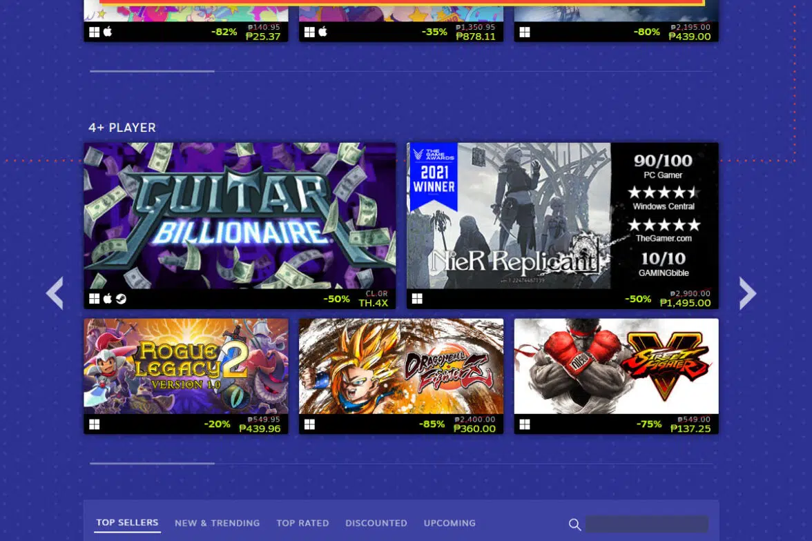Click the Windows icon on NieR Replicant card
Viewport: 812px width, 541px height.
(x=417, y=299)
